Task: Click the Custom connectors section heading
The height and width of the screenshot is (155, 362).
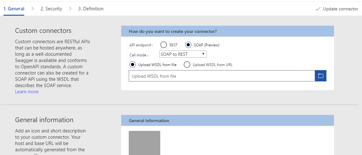Action: (x=43, y=31)
